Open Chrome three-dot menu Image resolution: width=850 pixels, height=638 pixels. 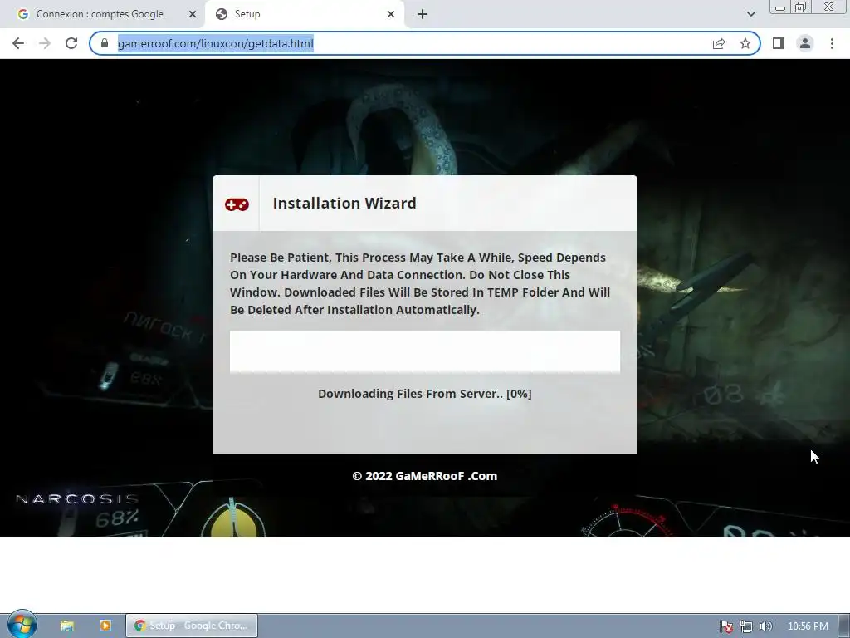pos(832,43)
